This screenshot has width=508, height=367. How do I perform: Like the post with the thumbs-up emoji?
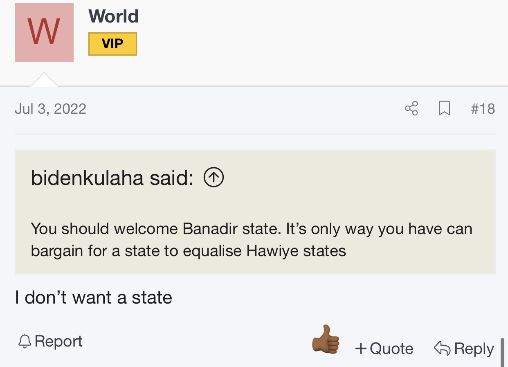pyautogui.click(x=326, y=340)
